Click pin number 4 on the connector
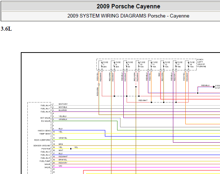This screenshot has height=174, width=220. click(53, 113)
